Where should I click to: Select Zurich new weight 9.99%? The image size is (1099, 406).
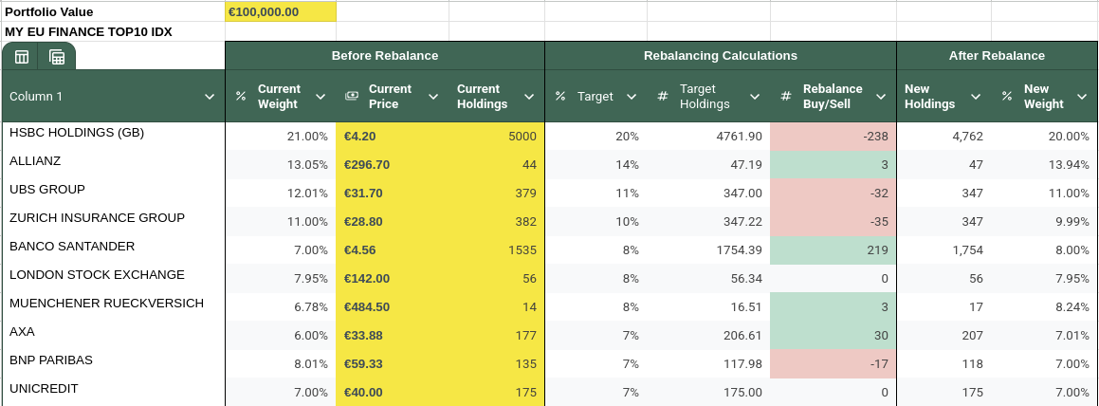click(1044, 222)
